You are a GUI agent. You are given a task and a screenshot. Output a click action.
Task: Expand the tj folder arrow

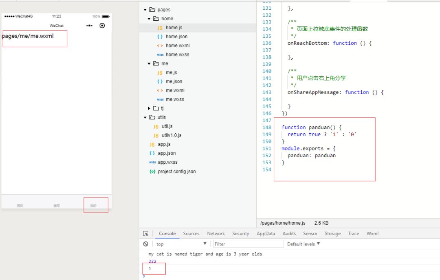(x=149, y=109)
